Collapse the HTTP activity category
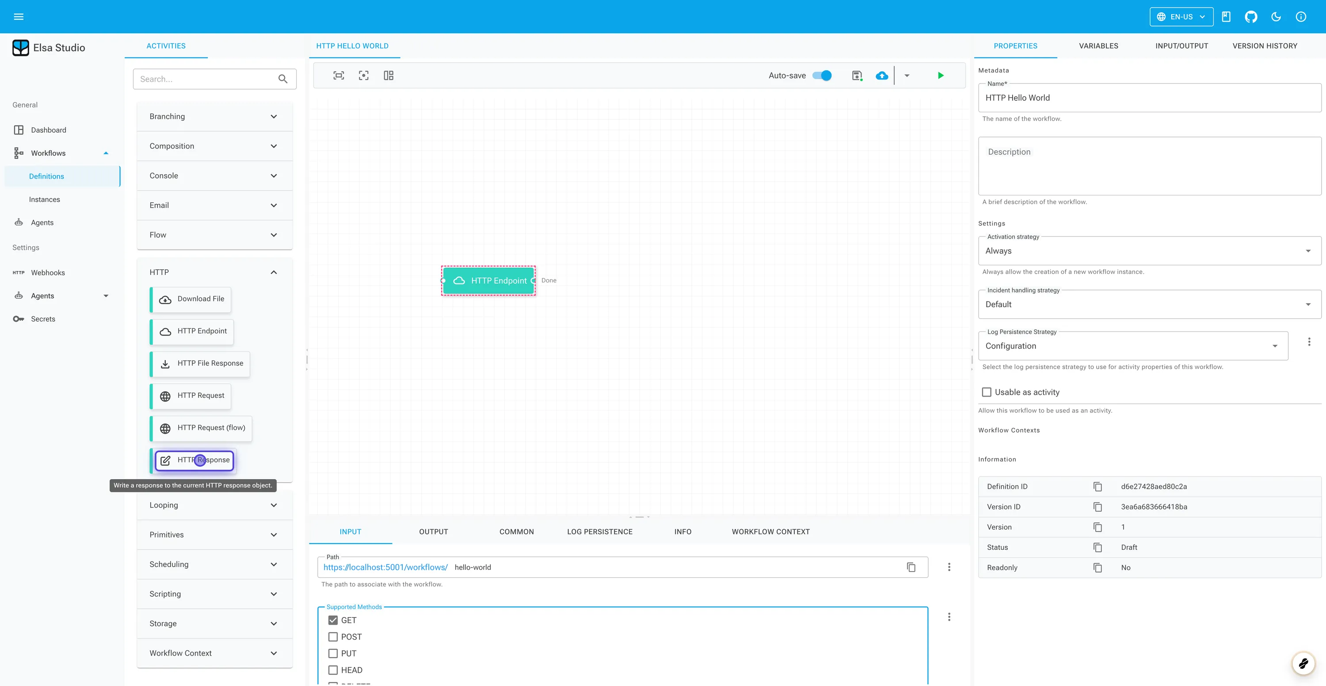The image size is (1326, 686). [215, 272]
